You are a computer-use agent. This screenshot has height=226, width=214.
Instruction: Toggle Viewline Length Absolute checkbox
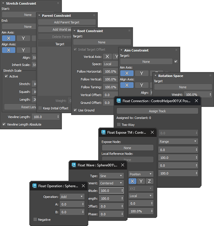(x=4, y=124)
